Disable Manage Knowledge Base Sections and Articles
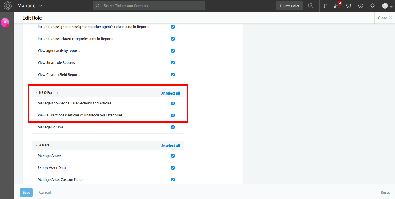This screenshot has height=199, width=395. pos(173,103)
